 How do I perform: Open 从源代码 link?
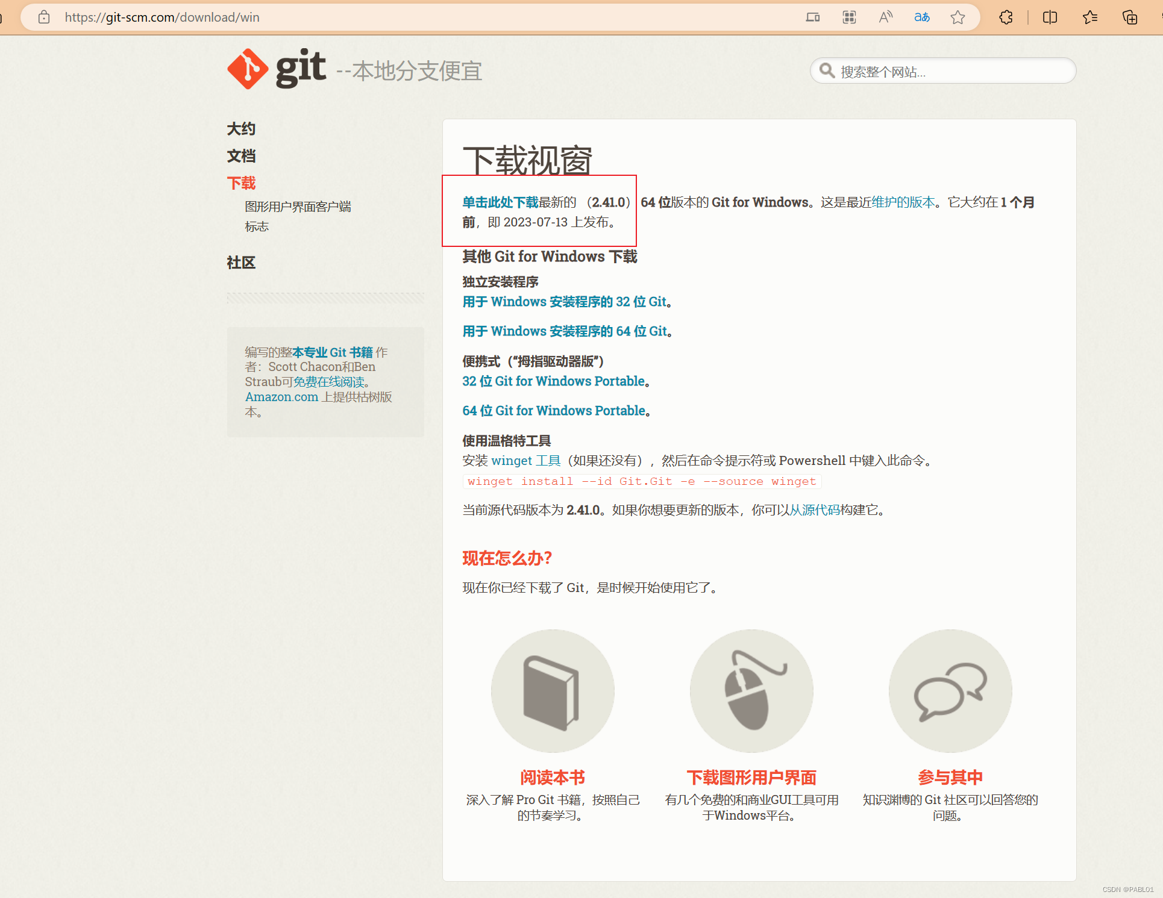point(815,510)
